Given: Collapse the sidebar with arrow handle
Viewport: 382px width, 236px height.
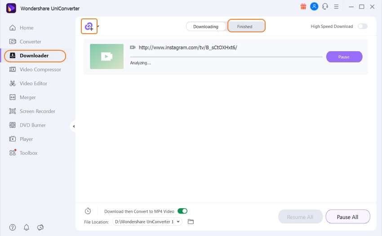Looking at the screenshot, I should 74,126.
